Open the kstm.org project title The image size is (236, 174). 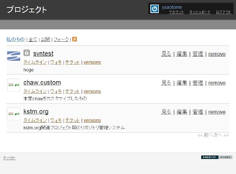click(36, 112)
